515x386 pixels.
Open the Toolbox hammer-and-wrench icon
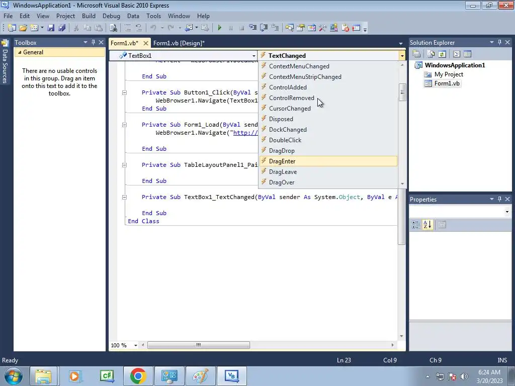point(323,28)
